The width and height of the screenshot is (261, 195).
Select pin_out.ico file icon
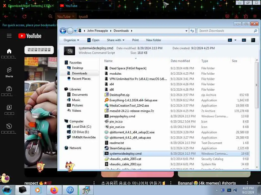pyautogui.click(x=106, y=127)
